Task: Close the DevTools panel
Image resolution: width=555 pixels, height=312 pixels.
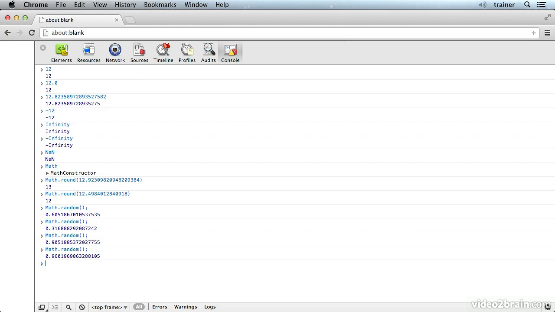Action: [43, 48]
